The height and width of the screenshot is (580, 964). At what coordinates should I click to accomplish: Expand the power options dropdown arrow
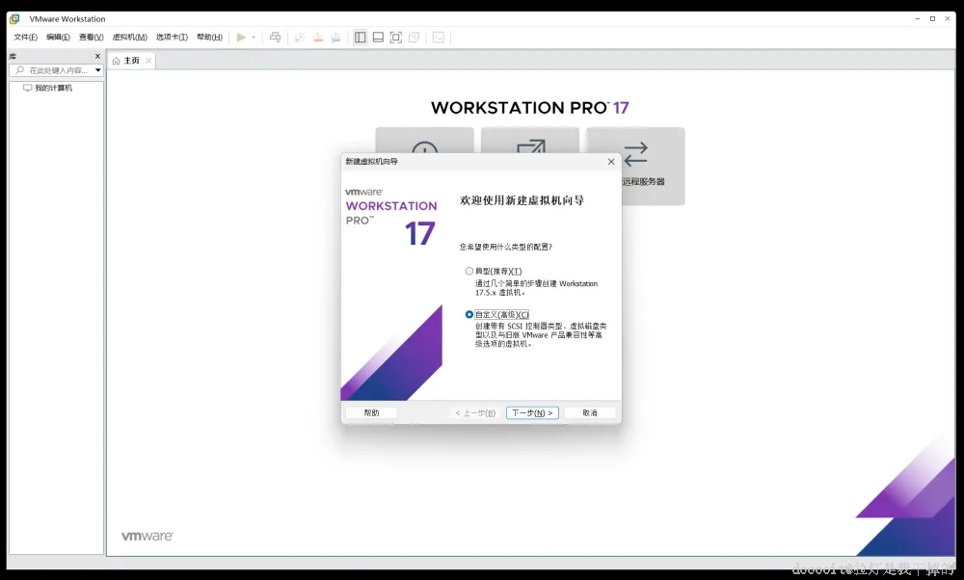[254, 38]
